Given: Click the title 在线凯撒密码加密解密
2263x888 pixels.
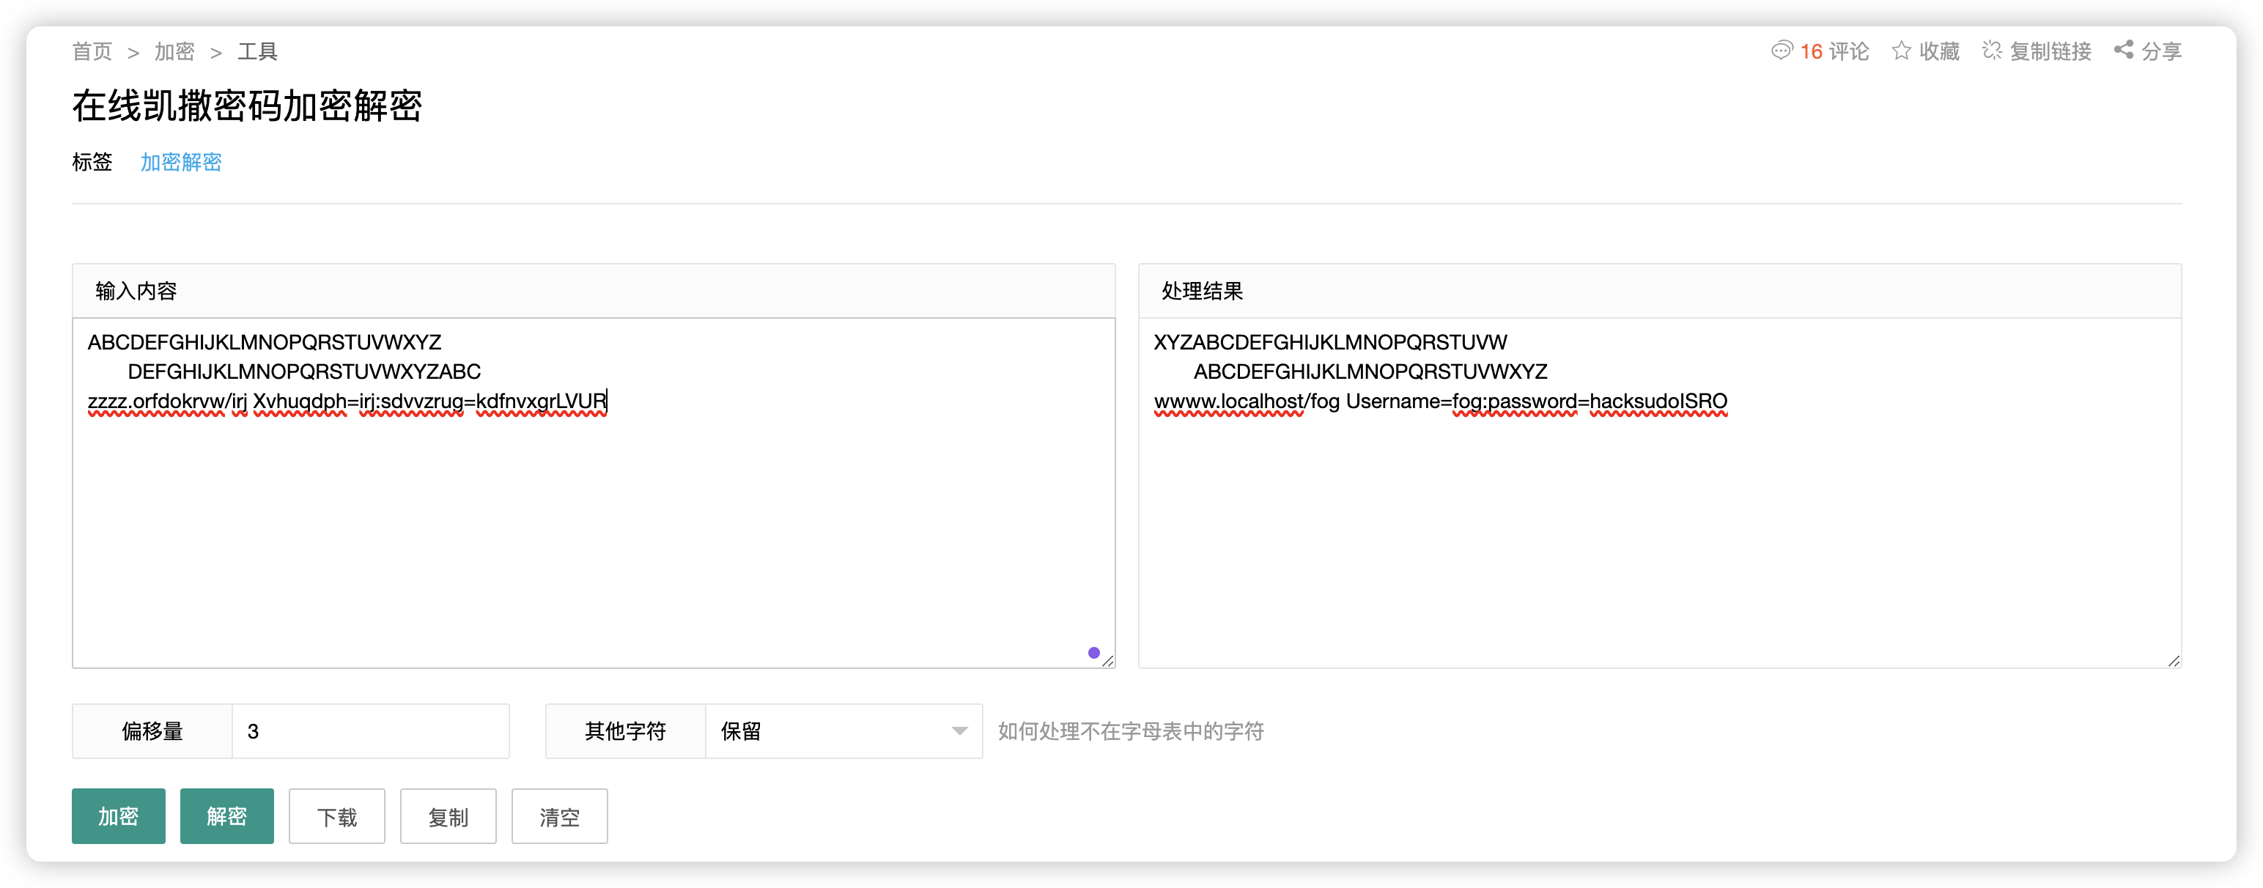Looking at the screenshot, I should click(x=247, y=106).
